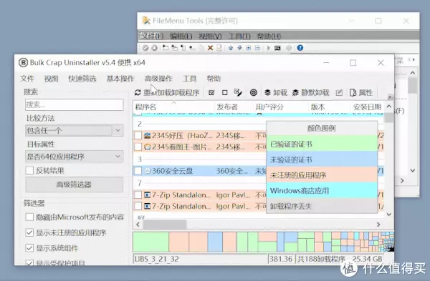Viewport: 430px width, 281px height.
Task: Click the add submenu icon in FileMenu Tools
Action: tap(174, 48)
